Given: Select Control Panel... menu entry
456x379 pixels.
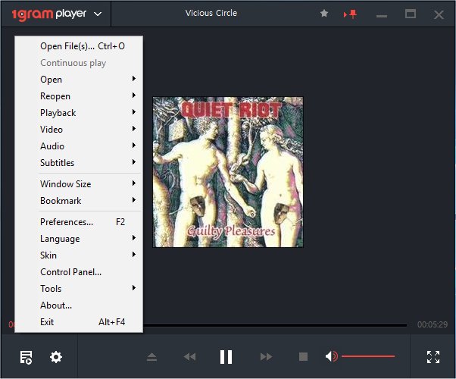Looking at the screenshot, I should point(79,272).
